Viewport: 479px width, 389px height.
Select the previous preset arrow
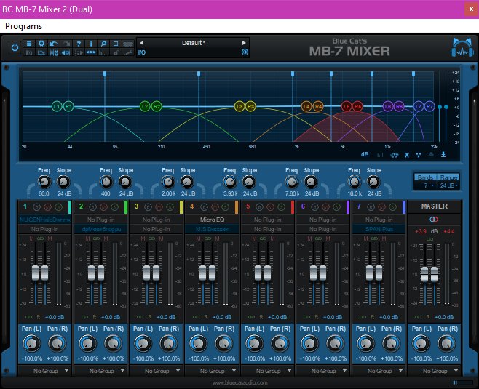tap(142, 43)
